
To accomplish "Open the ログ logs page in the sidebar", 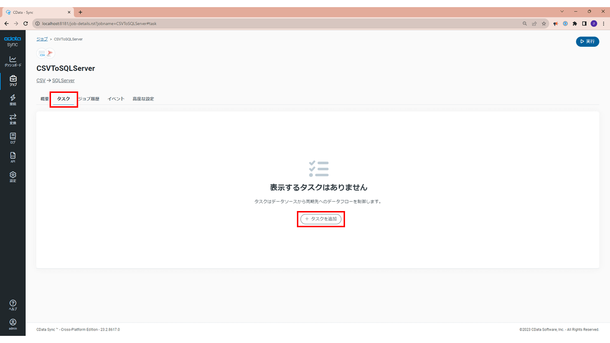I will 13,138.
